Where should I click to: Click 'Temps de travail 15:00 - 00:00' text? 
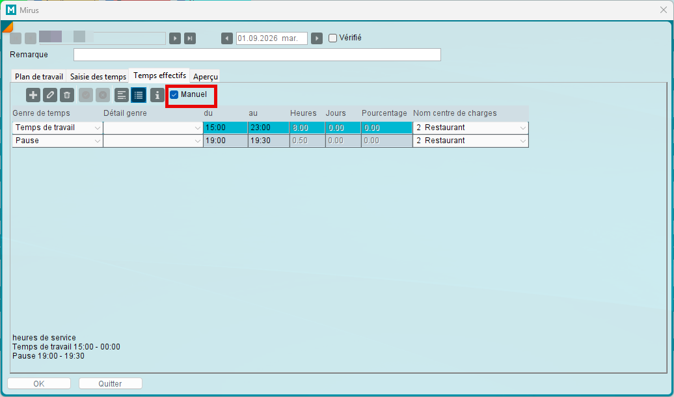[66, 347]
